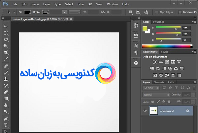The image size is (198, 133).
Task: Toggle lock position icon
Action: [x=163, y=102]
